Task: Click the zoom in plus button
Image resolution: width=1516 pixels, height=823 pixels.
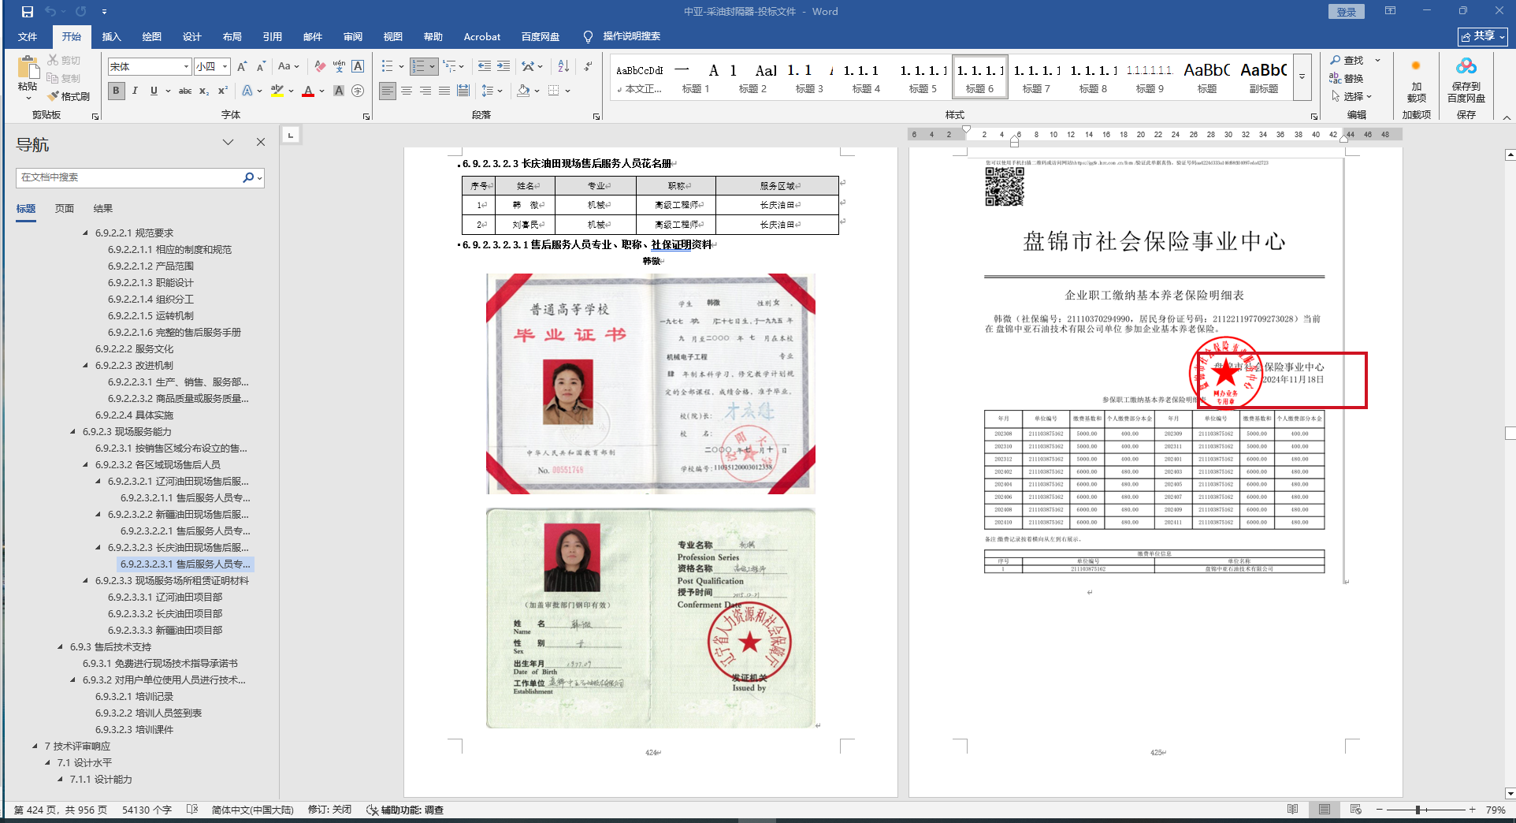Action: click(1472, 810)
